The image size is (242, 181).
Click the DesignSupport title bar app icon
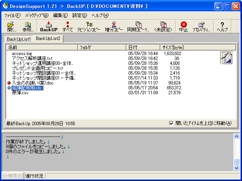tap(6, 6)
